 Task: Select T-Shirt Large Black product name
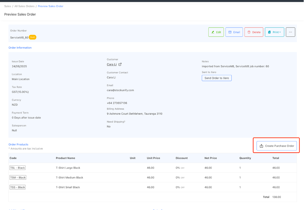click(68, 168)
